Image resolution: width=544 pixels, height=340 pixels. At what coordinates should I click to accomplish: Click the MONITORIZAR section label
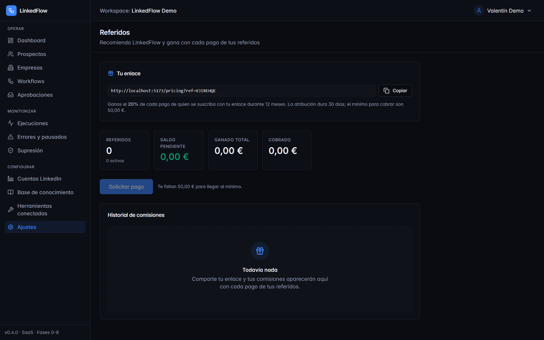[x=22, y=111]
